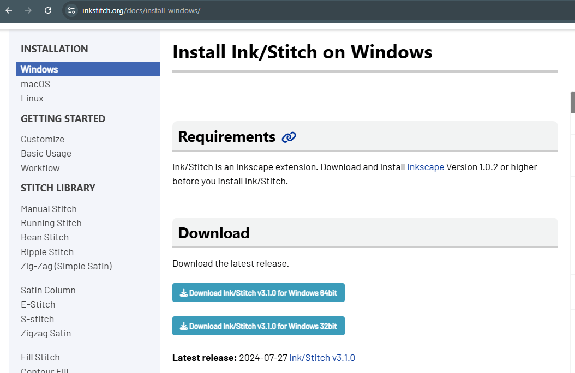Select Windows in the Installation sidebar

88,69
